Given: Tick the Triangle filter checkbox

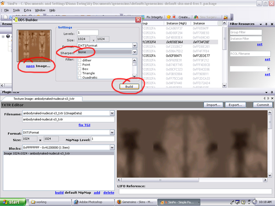Looking at the screenshot, I should [x=80, y=73].
